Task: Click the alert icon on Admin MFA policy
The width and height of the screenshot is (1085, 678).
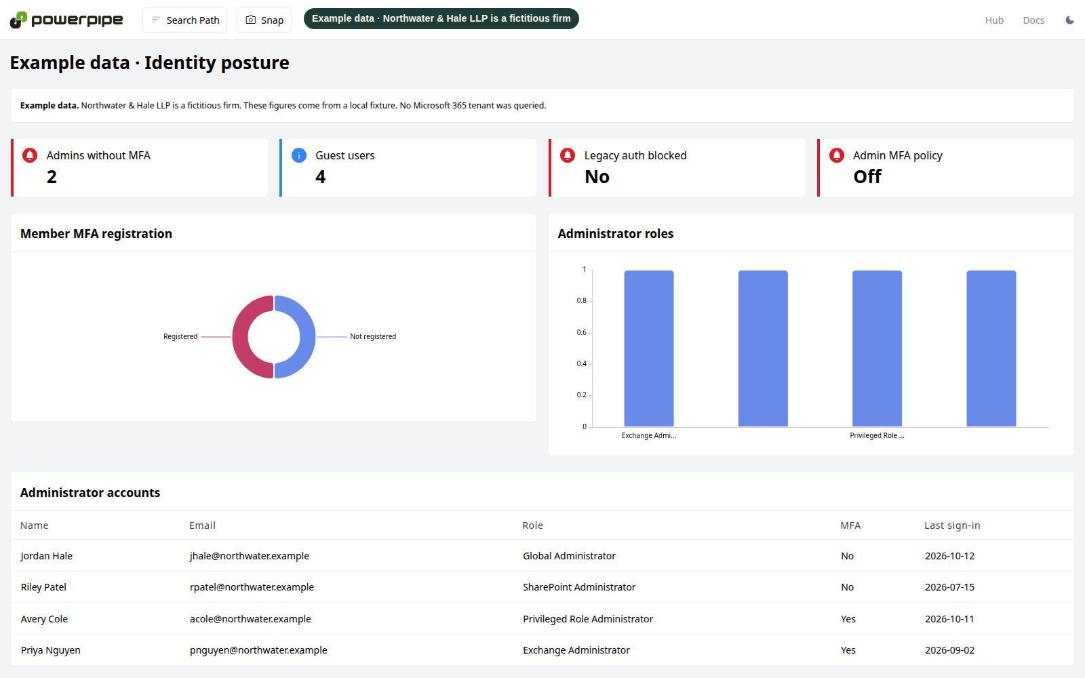Action: 837,155
